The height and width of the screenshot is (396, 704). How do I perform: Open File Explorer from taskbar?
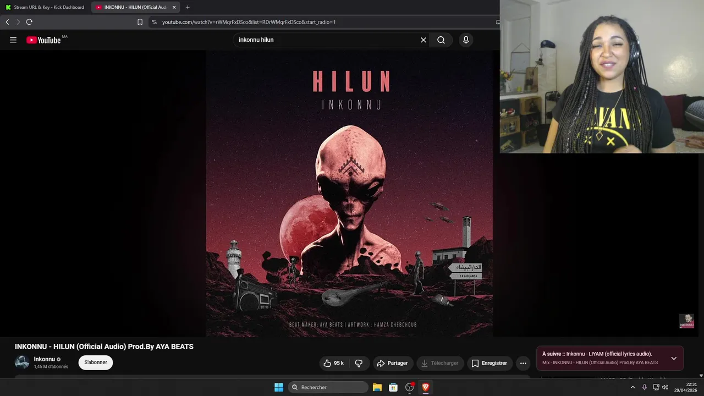[377, 387]
